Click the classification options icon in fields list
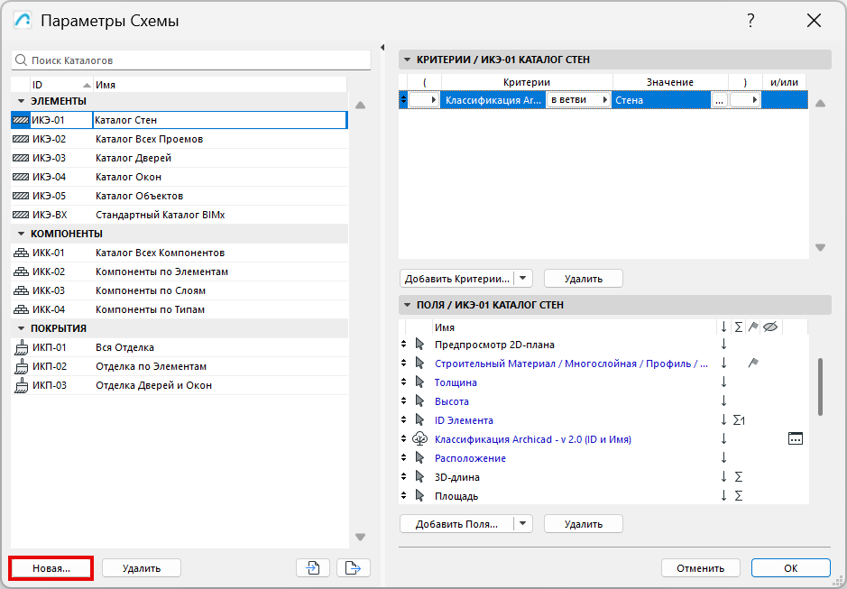Viewport: 847px width, 589px height. [x=795, y=439]
